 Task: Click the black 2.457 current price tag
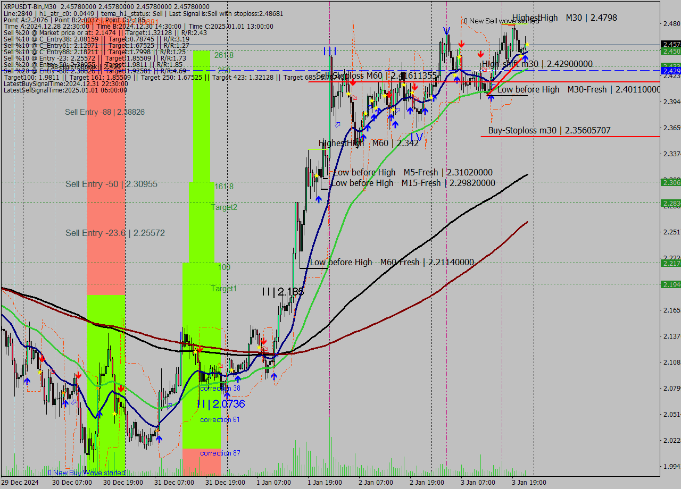(670, 44)
